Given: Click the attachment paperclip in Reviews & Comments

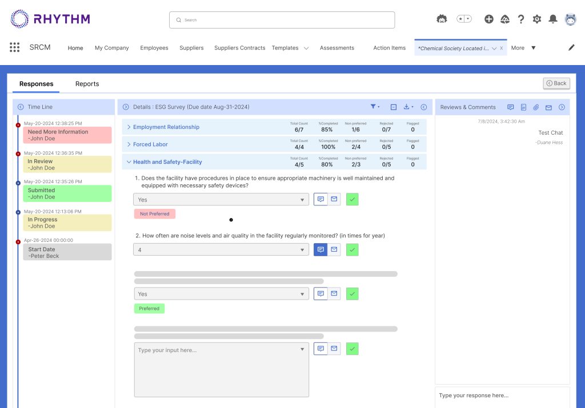Looking at the screenshot, I should 536,107.
